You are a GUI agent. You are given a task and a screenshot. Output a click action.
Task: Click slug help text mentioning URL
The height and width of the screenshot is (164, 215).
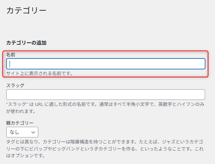click(x=105, y=104)
